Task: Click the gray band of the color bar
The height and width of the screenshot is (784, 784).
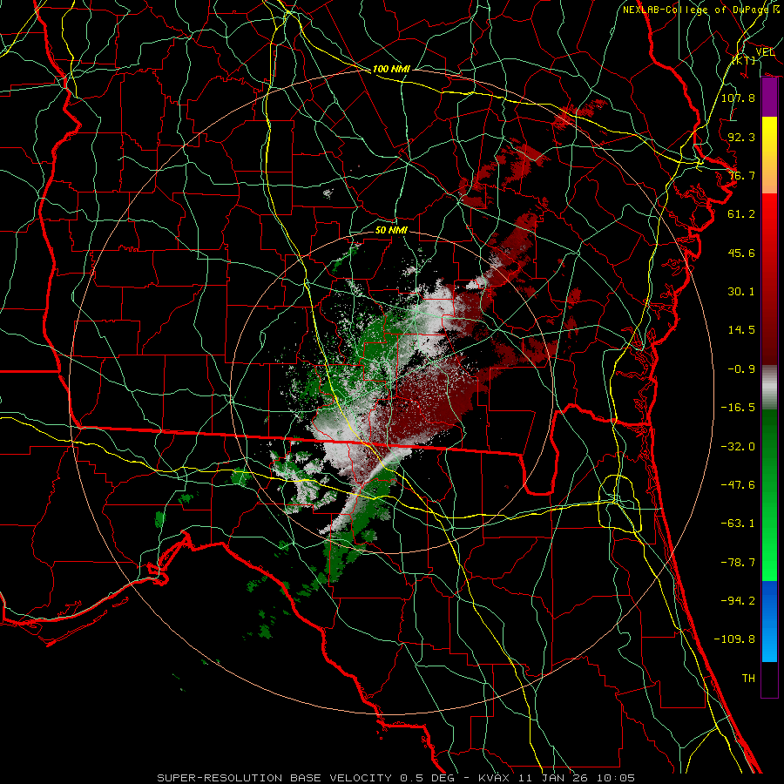Action: [769, 388]
